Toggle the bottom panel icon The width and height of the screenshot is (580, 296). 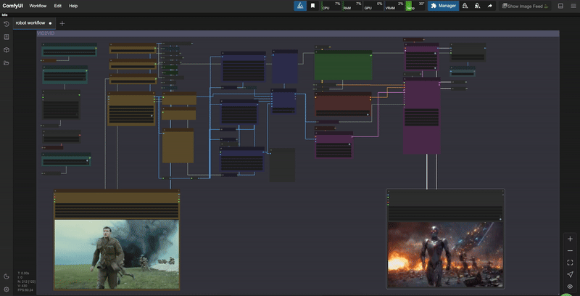point(560,6)
